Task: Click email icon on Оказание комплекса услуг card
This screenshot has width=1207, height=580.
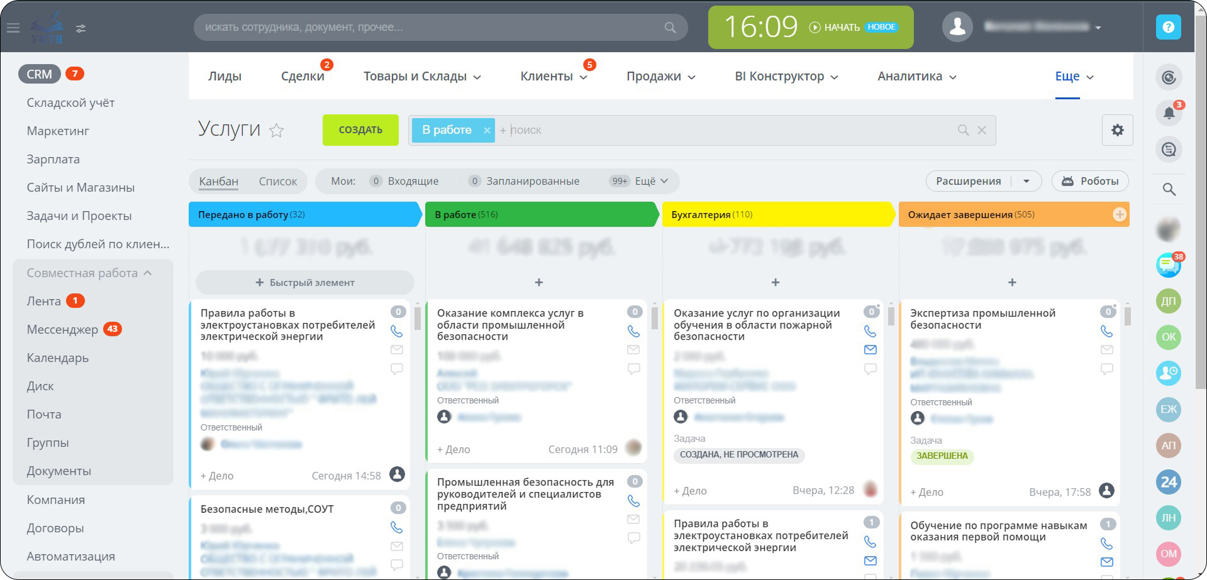Action: (x=633, y=349)
